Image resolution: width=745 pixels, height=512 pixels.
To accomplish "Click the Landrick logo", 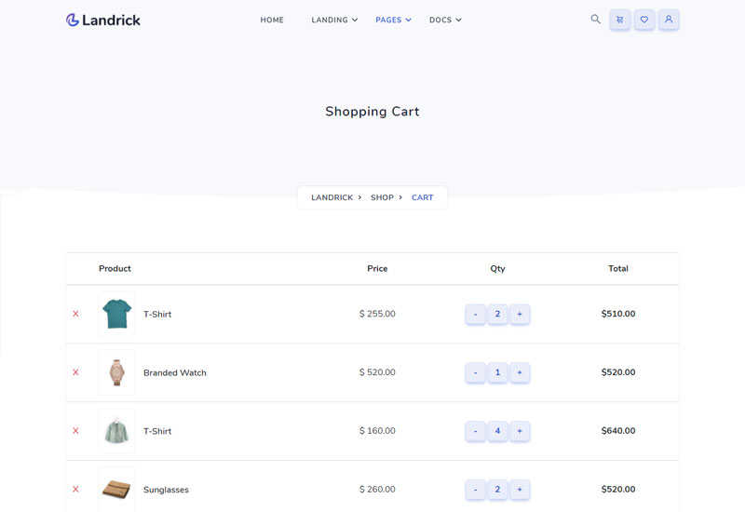I will 103,20.
